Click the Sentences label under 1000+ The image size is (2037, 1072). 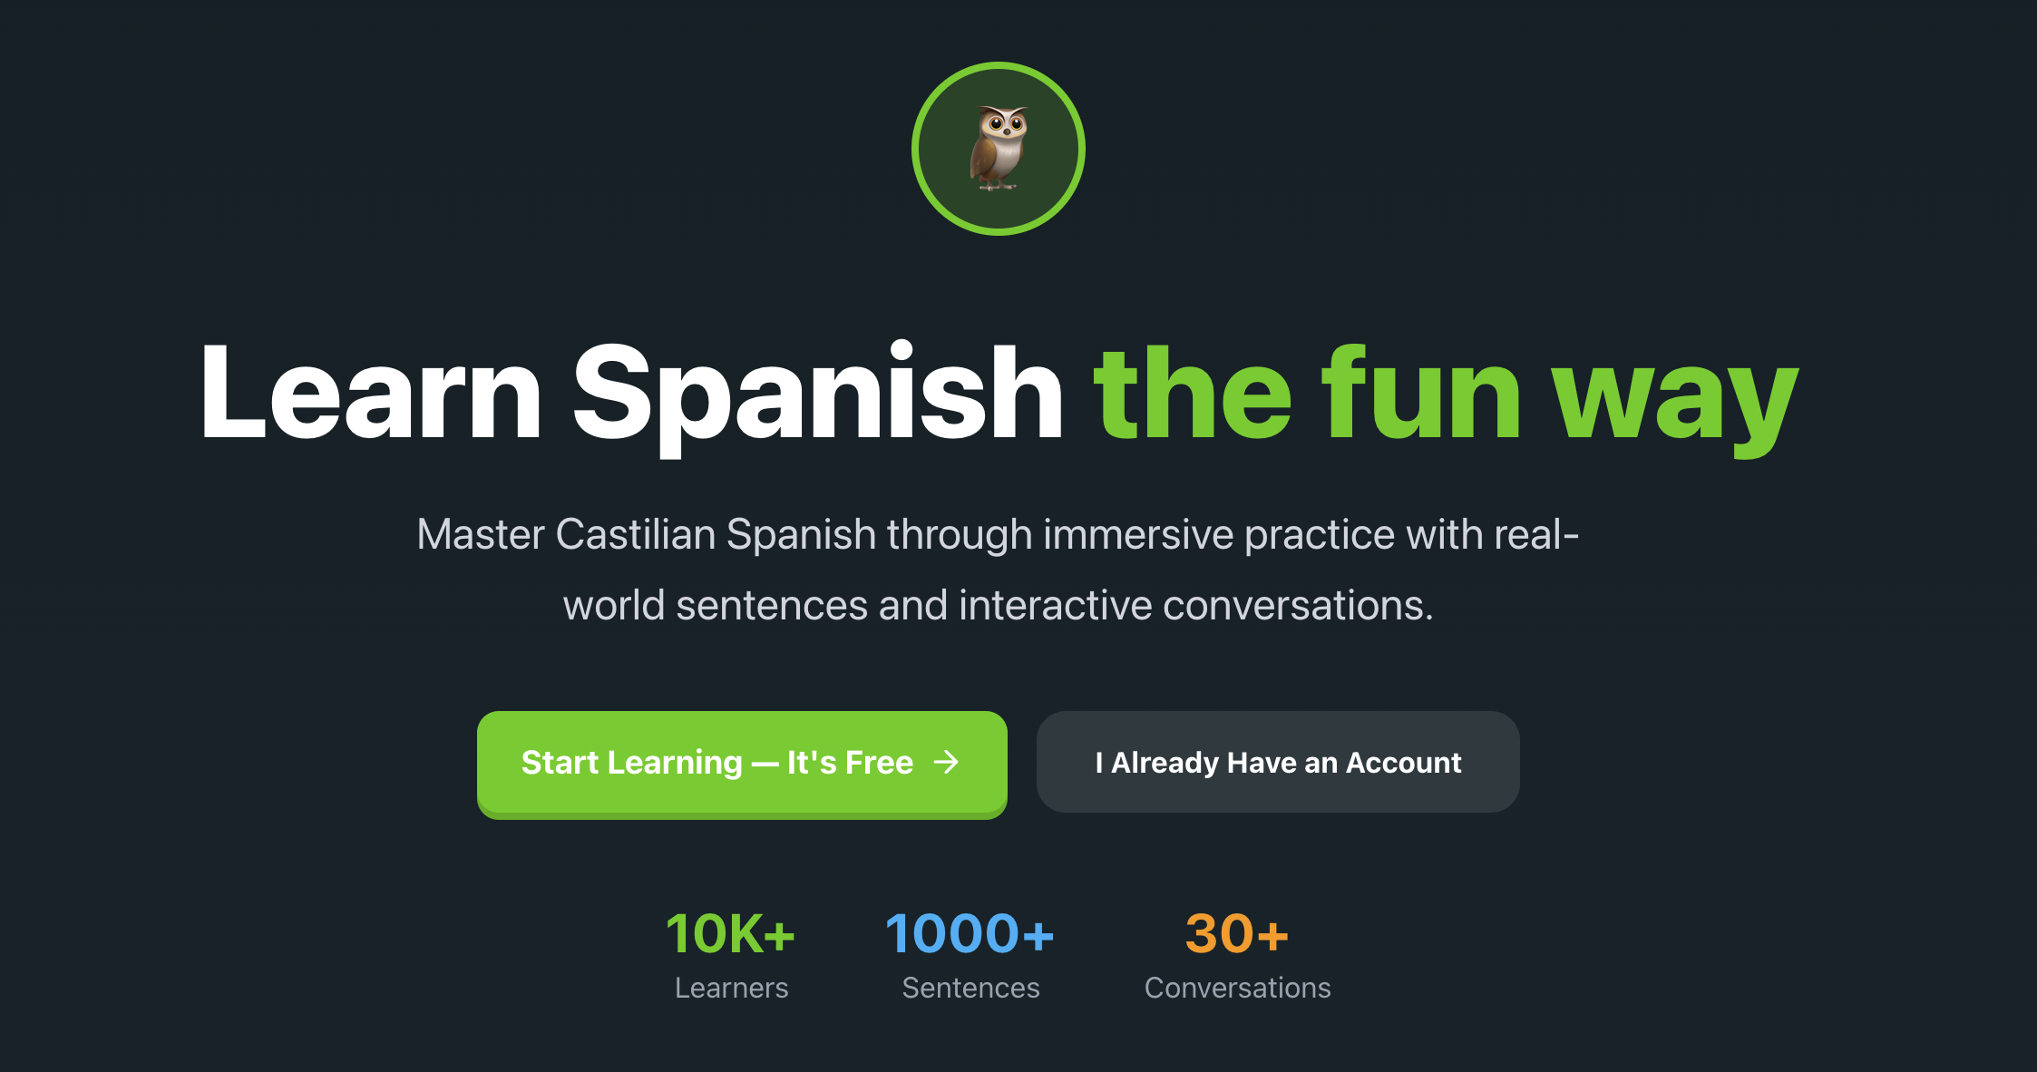point(970,988)
